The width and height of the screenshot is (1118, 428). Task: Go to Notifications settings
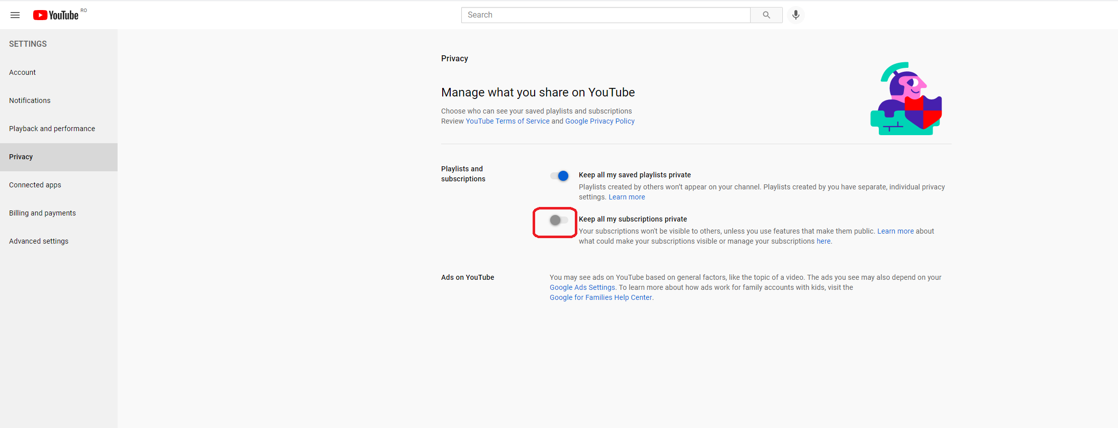pyautogui.click(x=30, y=100)
